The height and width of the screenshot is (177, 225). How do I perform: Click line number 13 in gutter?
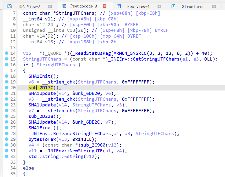(13, 47)
